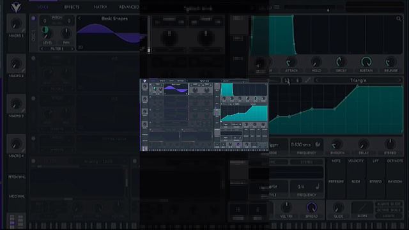The height and width of the screenshot is (230, 409).
Task: Click the NOTE modulation source
Action: tap(336, 161)
